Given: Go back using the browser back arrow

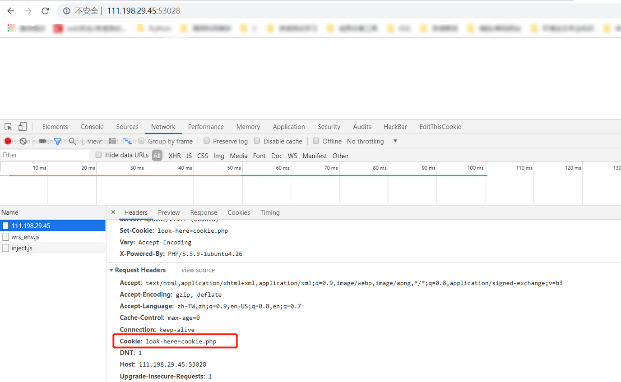Looking at the screenshot, I should 11,11.
